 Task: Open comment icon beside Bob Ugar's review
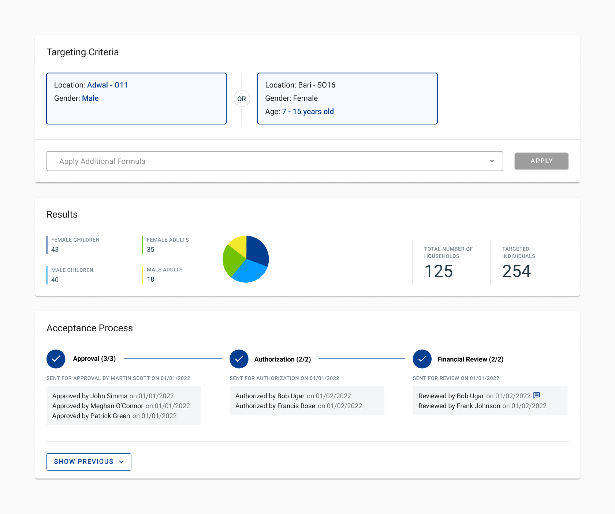[x=537, y=395]
